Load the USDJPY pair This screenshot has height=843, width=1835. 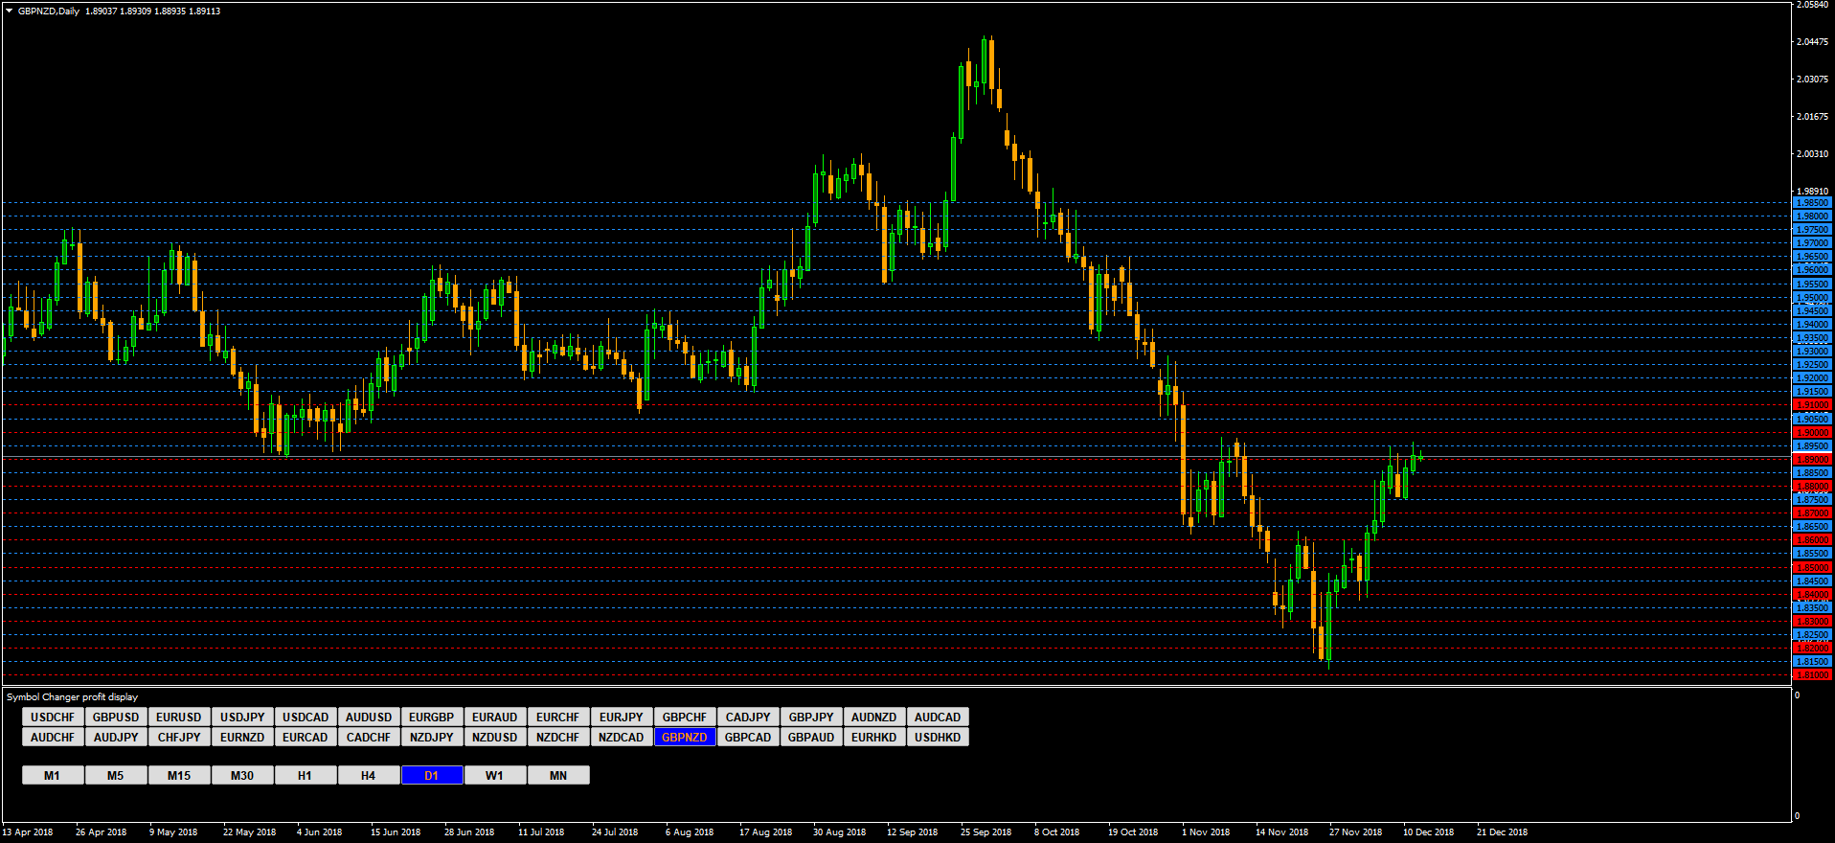(242, 718)
